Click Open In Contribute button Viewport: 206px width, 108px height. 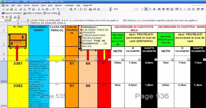tap(12, 13)
